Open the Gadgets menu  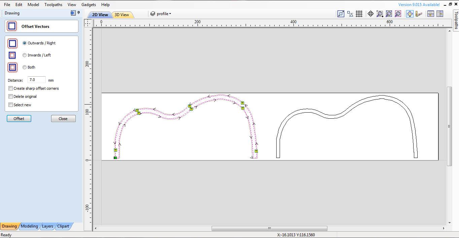(x=89, y=5)
